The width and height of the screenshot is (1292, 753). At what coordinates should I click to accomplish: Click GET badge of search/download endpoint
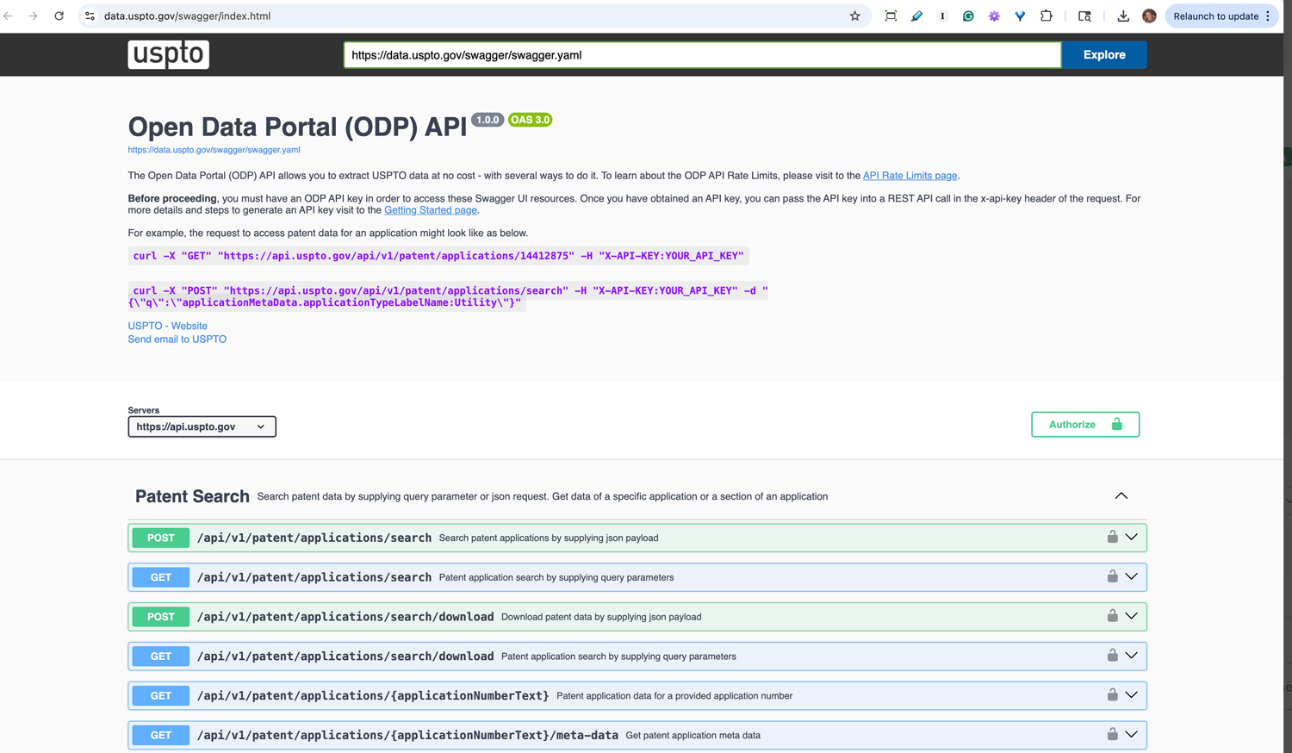[161, 657]
